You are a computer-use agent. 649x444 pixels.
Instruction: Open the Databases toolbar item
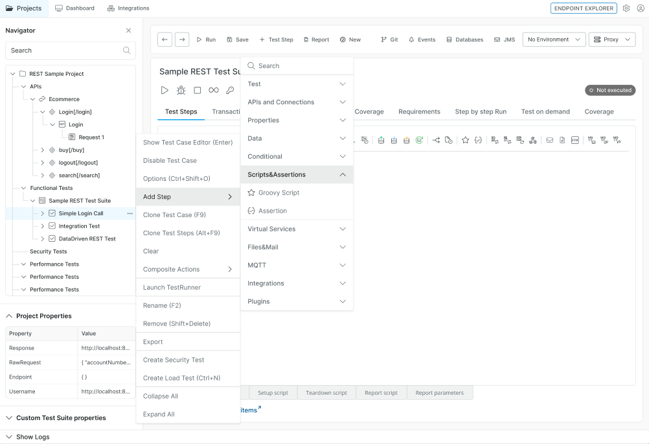coord(464,40)
